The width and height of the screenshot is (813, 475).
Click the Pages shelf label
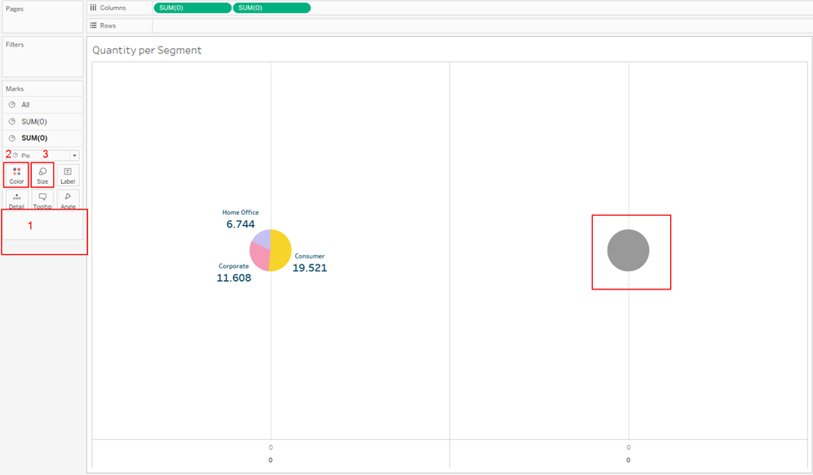[x=15, y=9]
